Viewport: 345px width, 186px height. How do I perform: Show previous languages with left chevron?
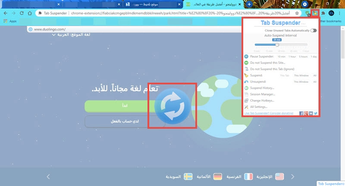point(48,177)
